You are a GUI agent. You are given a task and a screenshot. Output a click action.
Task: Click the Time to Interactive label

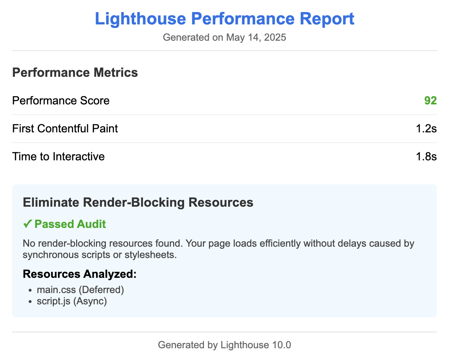[x=58, y=156]
